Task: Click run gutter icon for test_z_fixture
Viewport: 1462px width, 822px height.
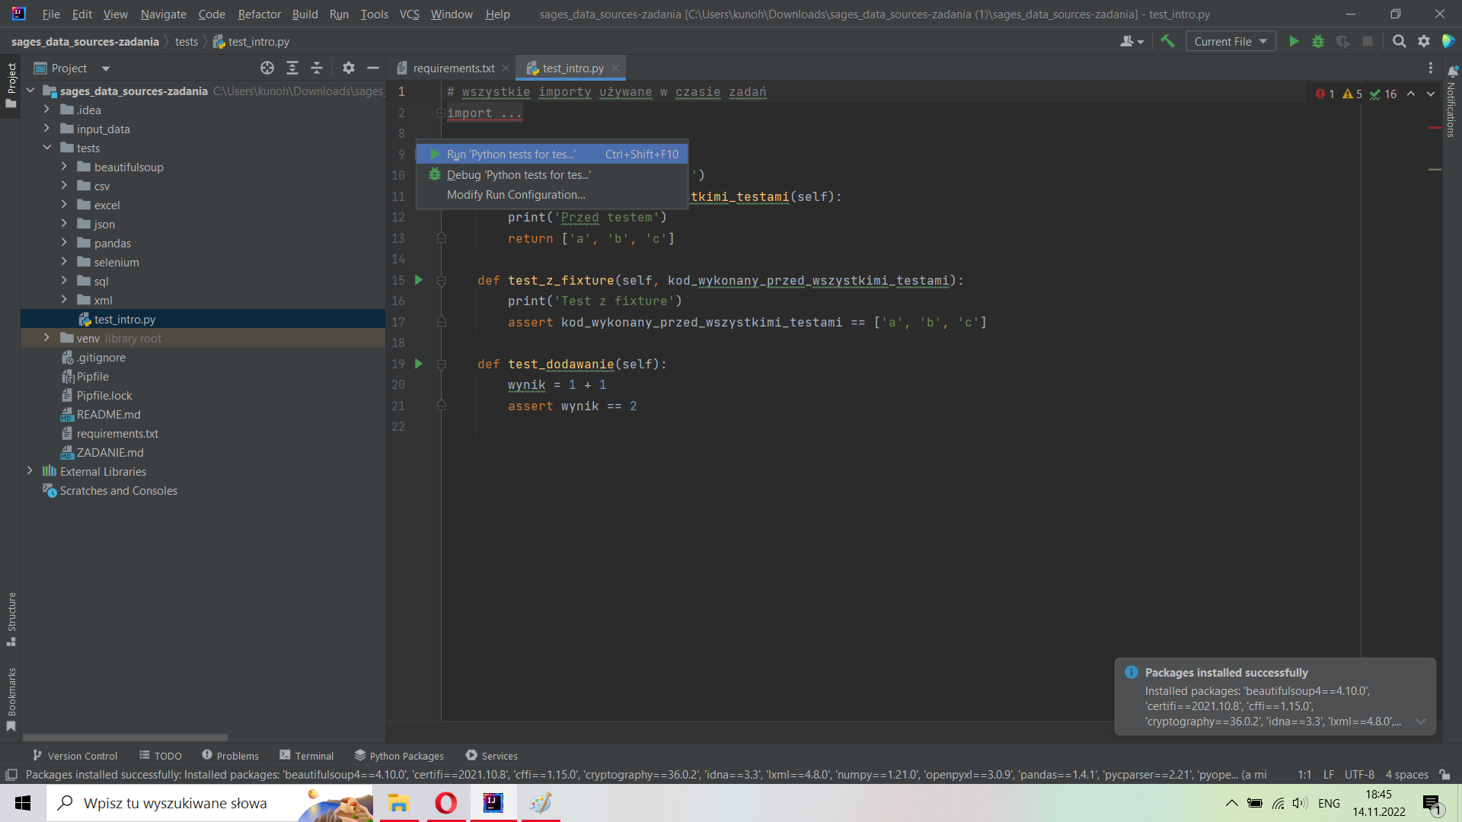Action: coord(418,280)
